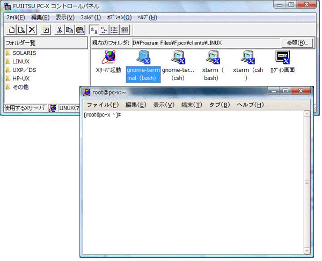Viewport: 322px width, 261px height.
Task: Click the フォルダ一覧 header
Action: click(x=46, y=43)
